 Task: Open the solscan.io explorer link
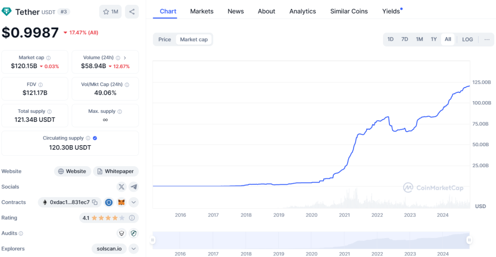tap(109, 249)
